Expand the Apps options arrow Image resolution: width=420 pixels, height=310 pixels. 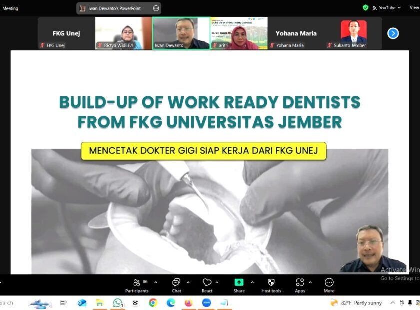click(310, 282)
